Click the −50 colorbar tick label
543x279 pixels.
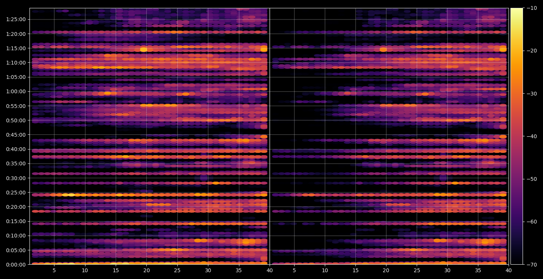(x=531, y=179)
